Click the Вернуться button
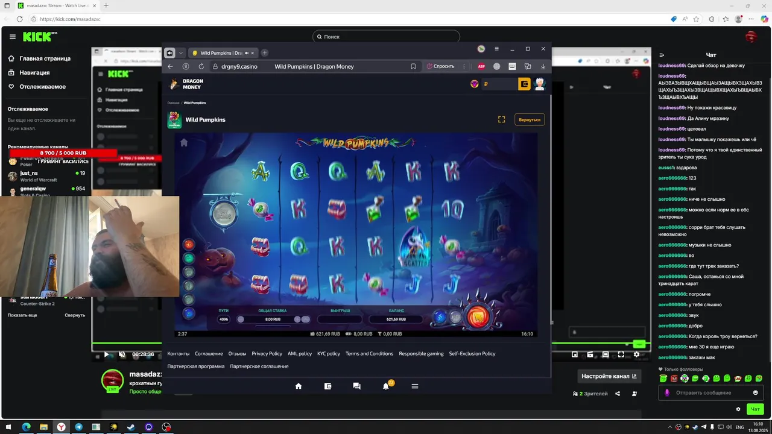This screenshot has height=434, width=772. point(530,119)
